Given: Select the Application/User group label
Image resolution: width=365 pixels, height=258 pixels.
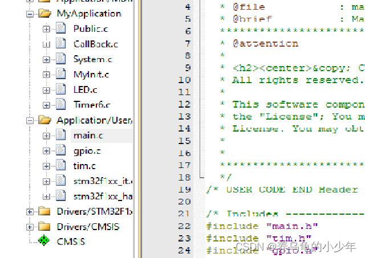Looking at the screenshot, I should pos(95,120).
